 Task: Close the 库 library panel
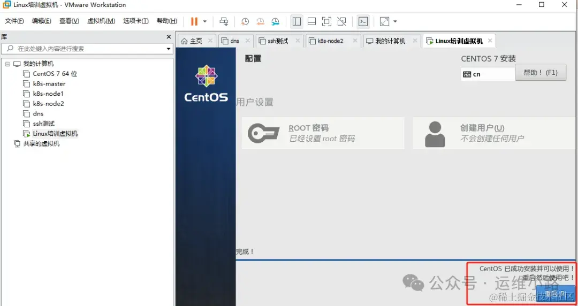(169, 37)
